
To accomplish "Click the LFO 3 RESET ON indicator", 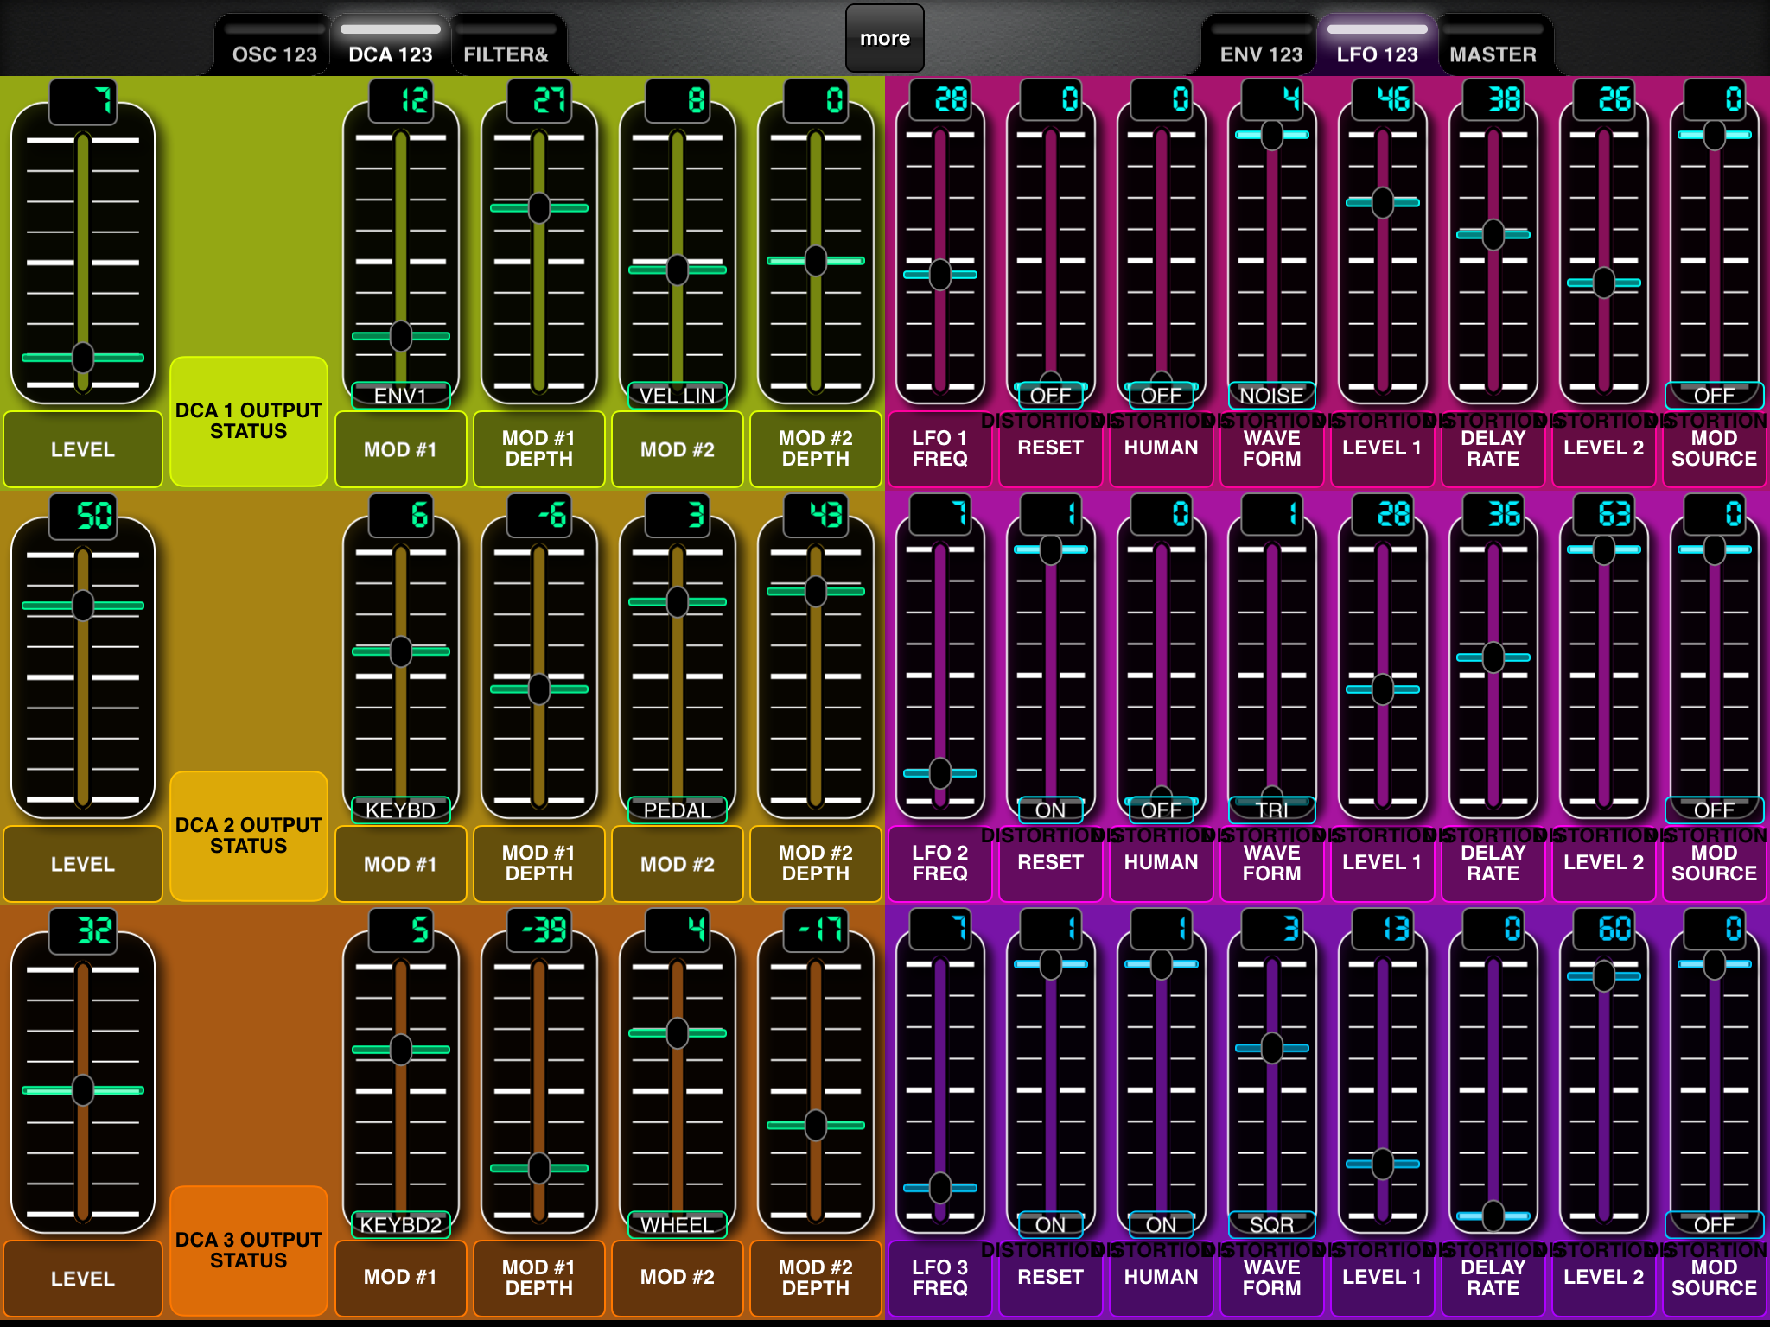I will [x=1051, y=1225].
